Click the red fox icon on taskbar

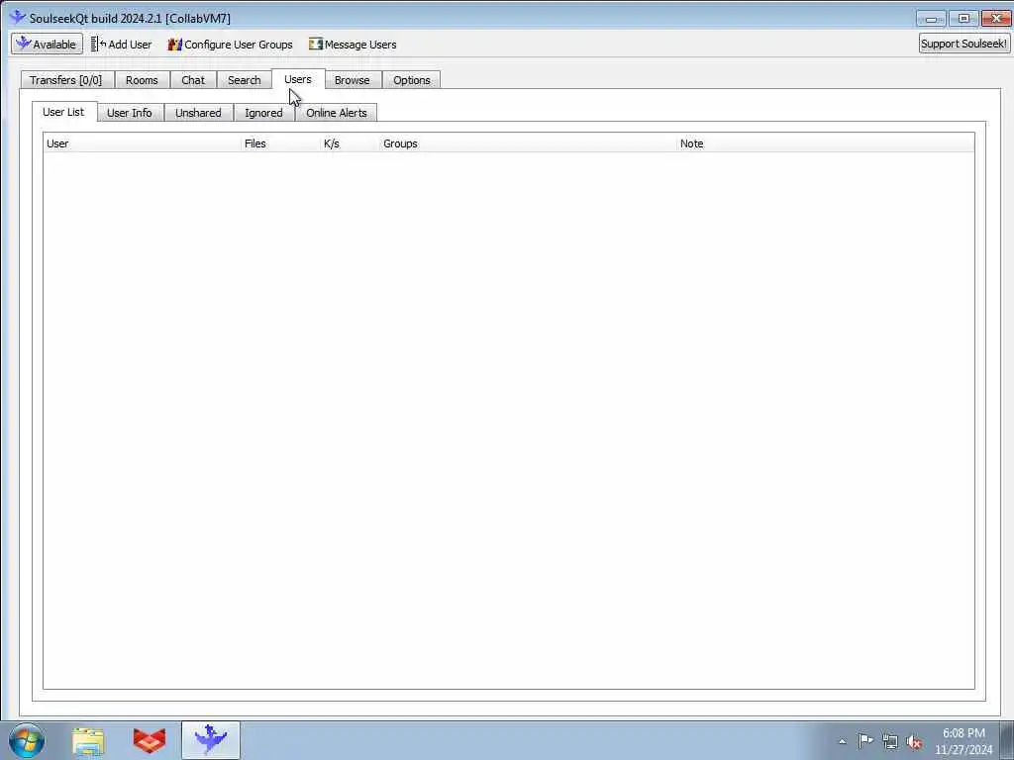[150, 740]
